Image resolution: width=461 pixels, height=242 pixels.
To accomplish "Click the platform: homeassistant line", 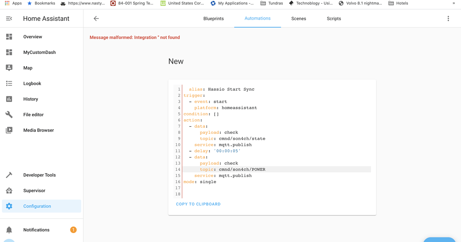I will (225, 108).
